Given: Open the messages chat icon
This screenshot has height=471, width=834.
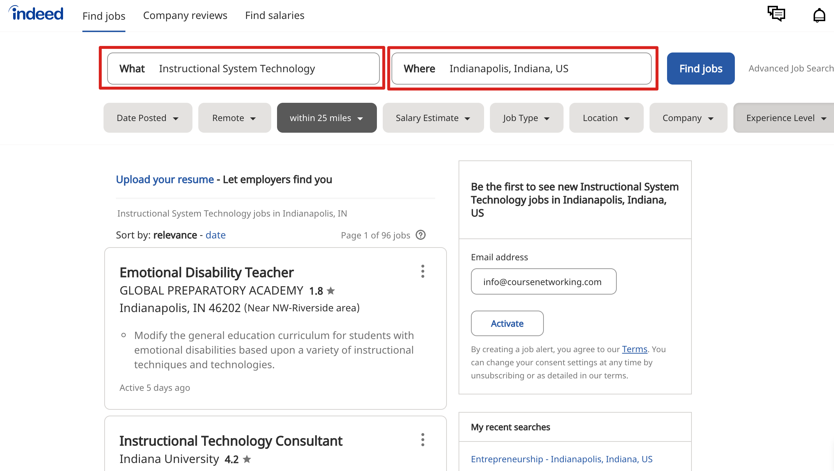Looking at the screenshot, I should click(x=776, y=14).
